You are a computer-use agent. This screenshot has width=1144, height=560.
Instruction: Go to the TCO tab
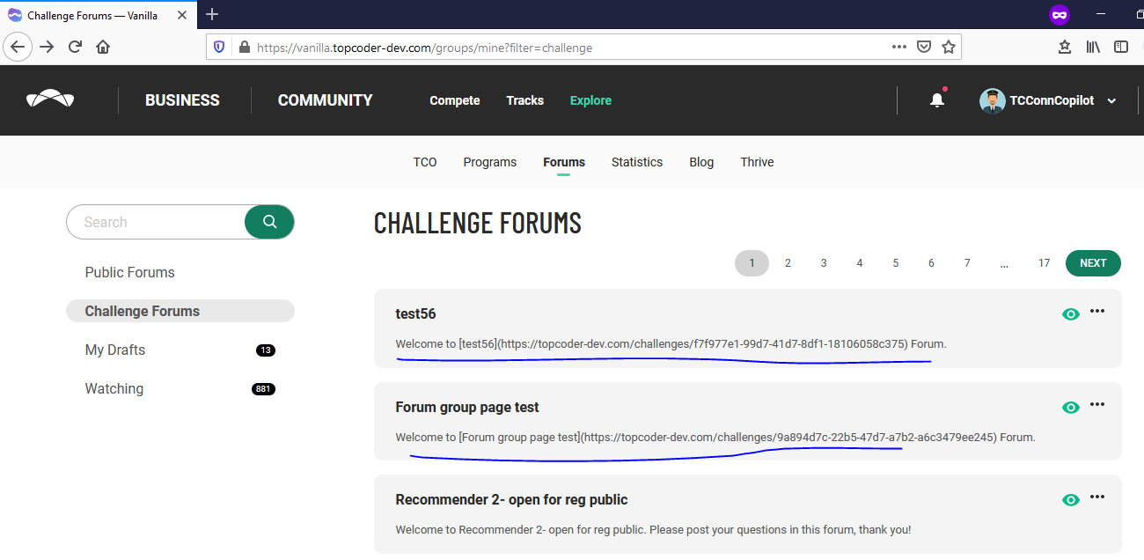(425, 162)
